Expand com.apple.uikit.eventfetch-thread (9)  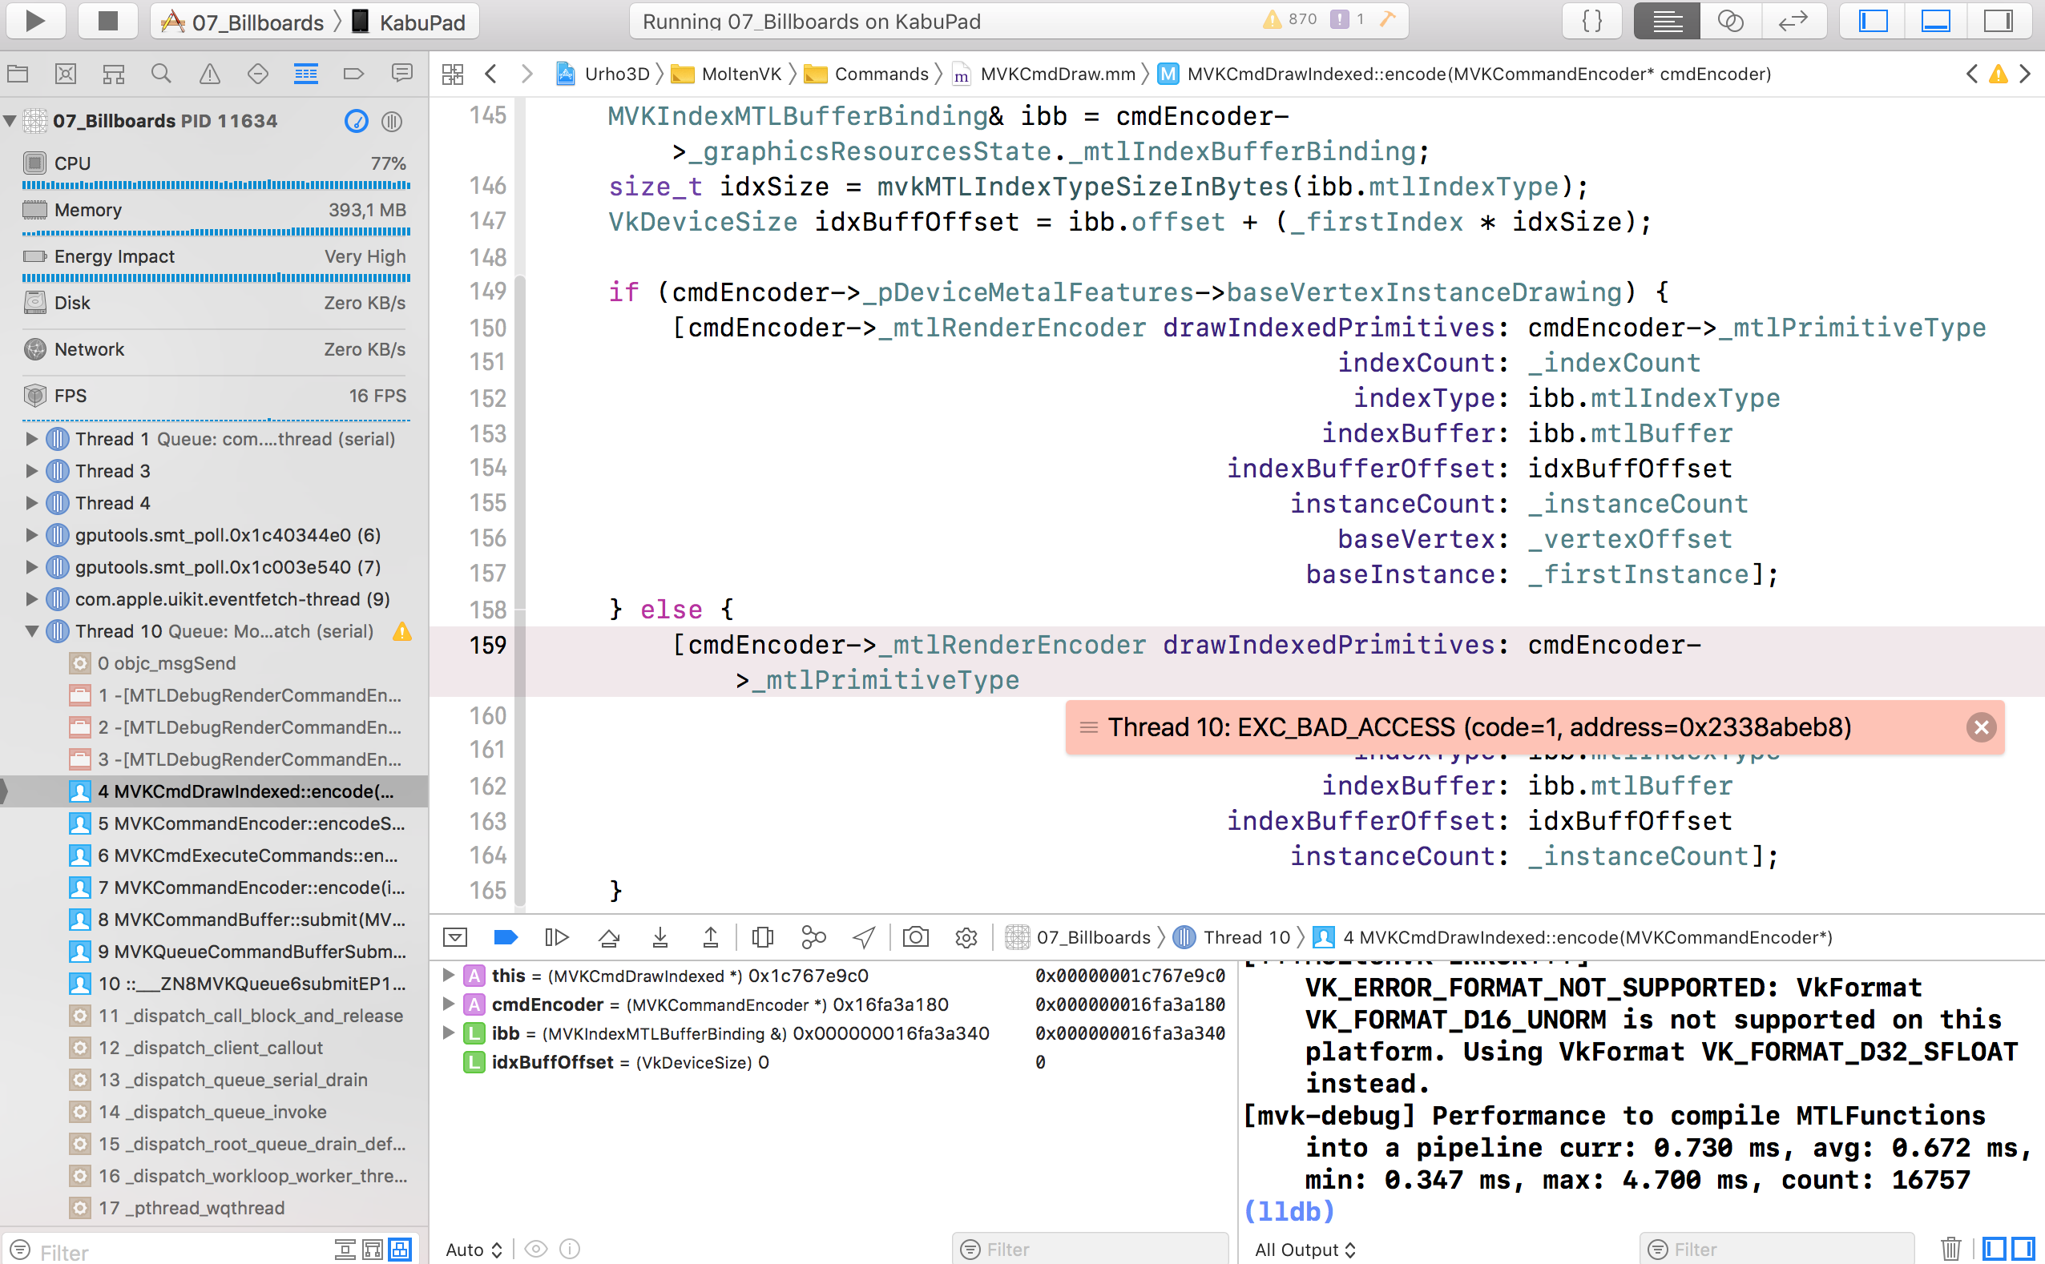coord(32,598)
